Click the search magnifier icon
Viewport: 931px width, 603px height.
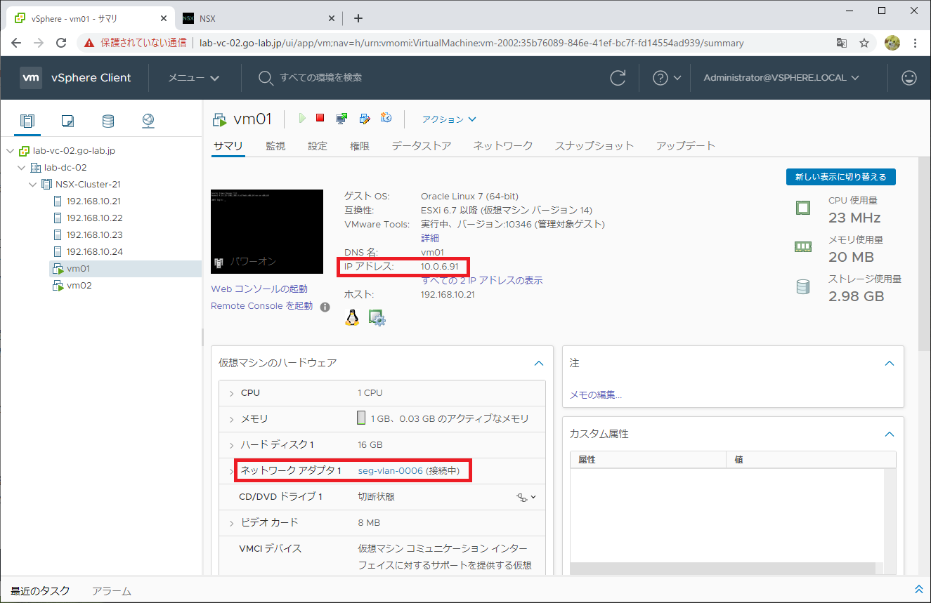265,78
